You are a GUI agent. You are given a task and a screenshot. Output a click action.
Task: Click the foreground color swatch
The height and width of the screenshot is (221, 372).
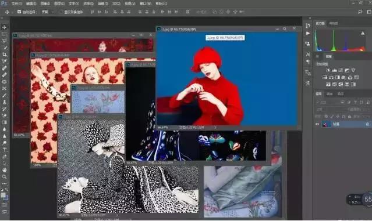pos(3,195)
